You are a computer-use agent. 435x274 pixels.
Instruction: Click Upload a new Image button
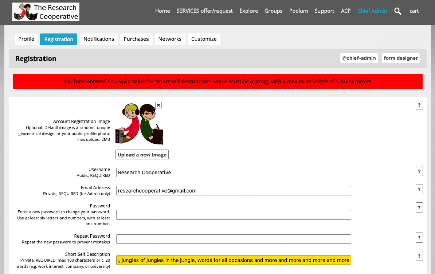(142, 155)
